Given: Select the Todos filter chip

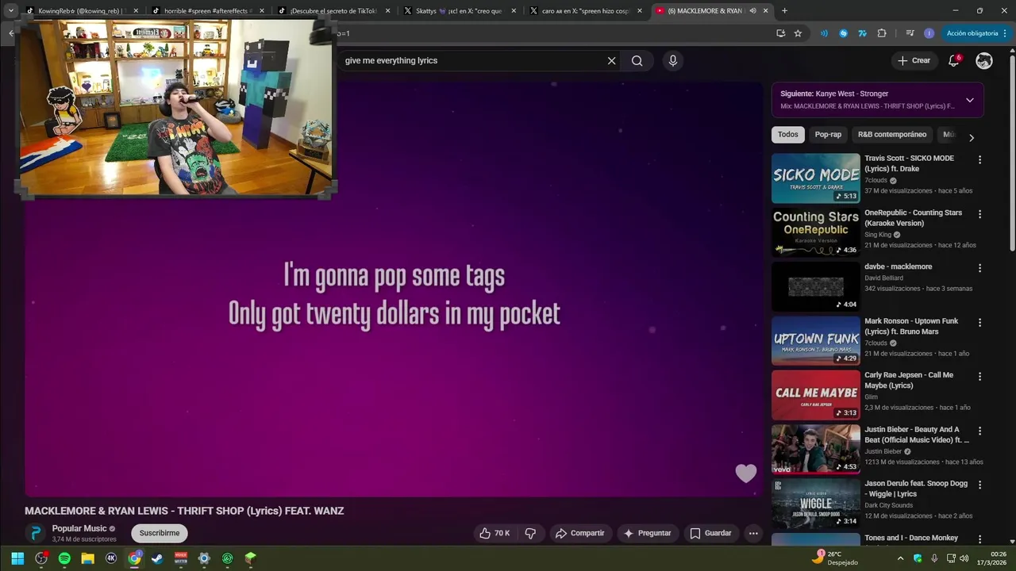Looking at the screenshot, I should point(788,135).
